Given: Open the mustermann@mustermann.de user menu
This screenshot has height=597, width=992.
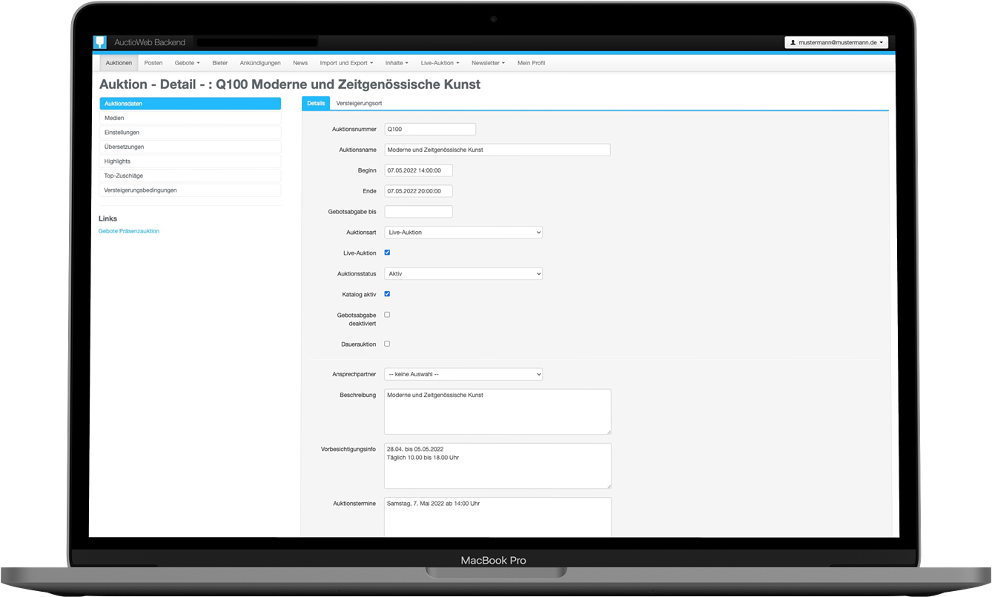Looking at the screenshot, I should point(836,43).
